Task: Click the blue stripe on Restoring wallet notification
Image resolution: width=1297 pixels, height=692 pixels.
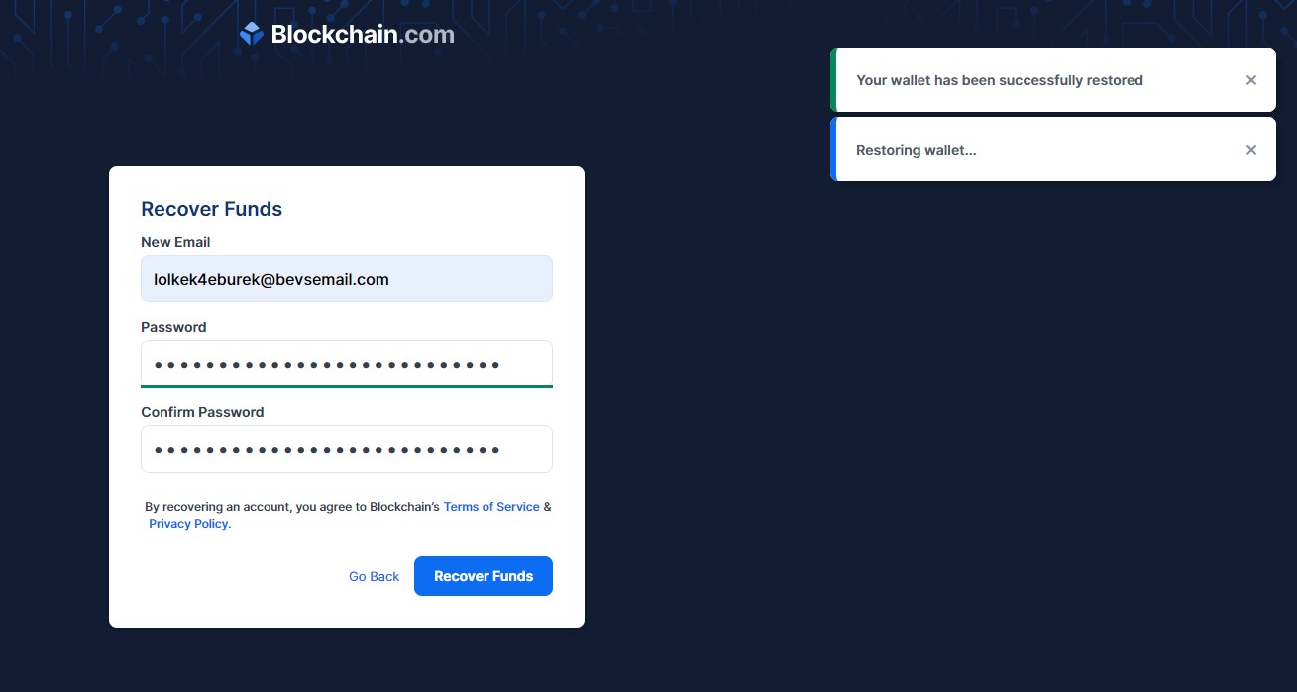Action: [833, 150]
